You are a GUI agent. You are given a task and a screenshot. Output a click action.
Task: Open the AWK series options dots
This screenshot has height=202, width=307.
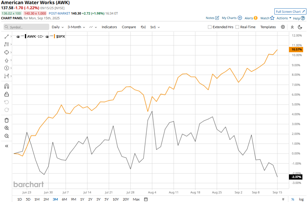click(23, 36)
